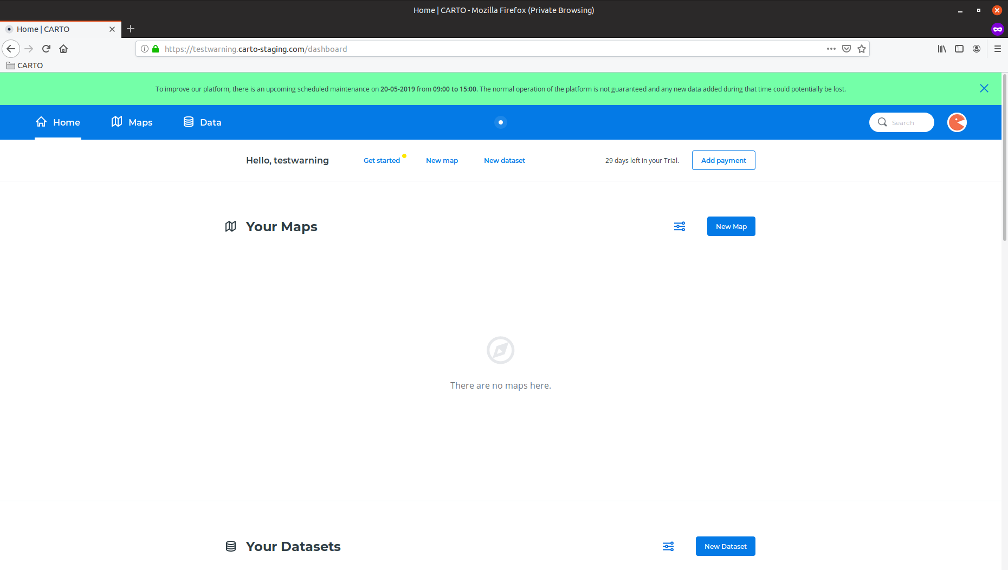Click the private browsing mask icon
Image resolution: width=1008 pixels, height=570 pixels.
pyautogui.click(x=998, y=29)
